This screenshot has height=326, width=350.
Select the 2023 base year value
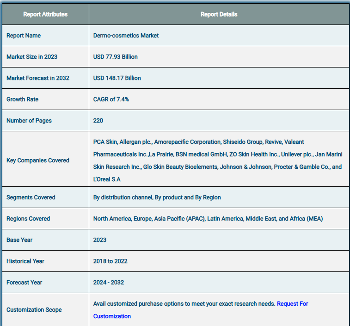tap(100, 240)
